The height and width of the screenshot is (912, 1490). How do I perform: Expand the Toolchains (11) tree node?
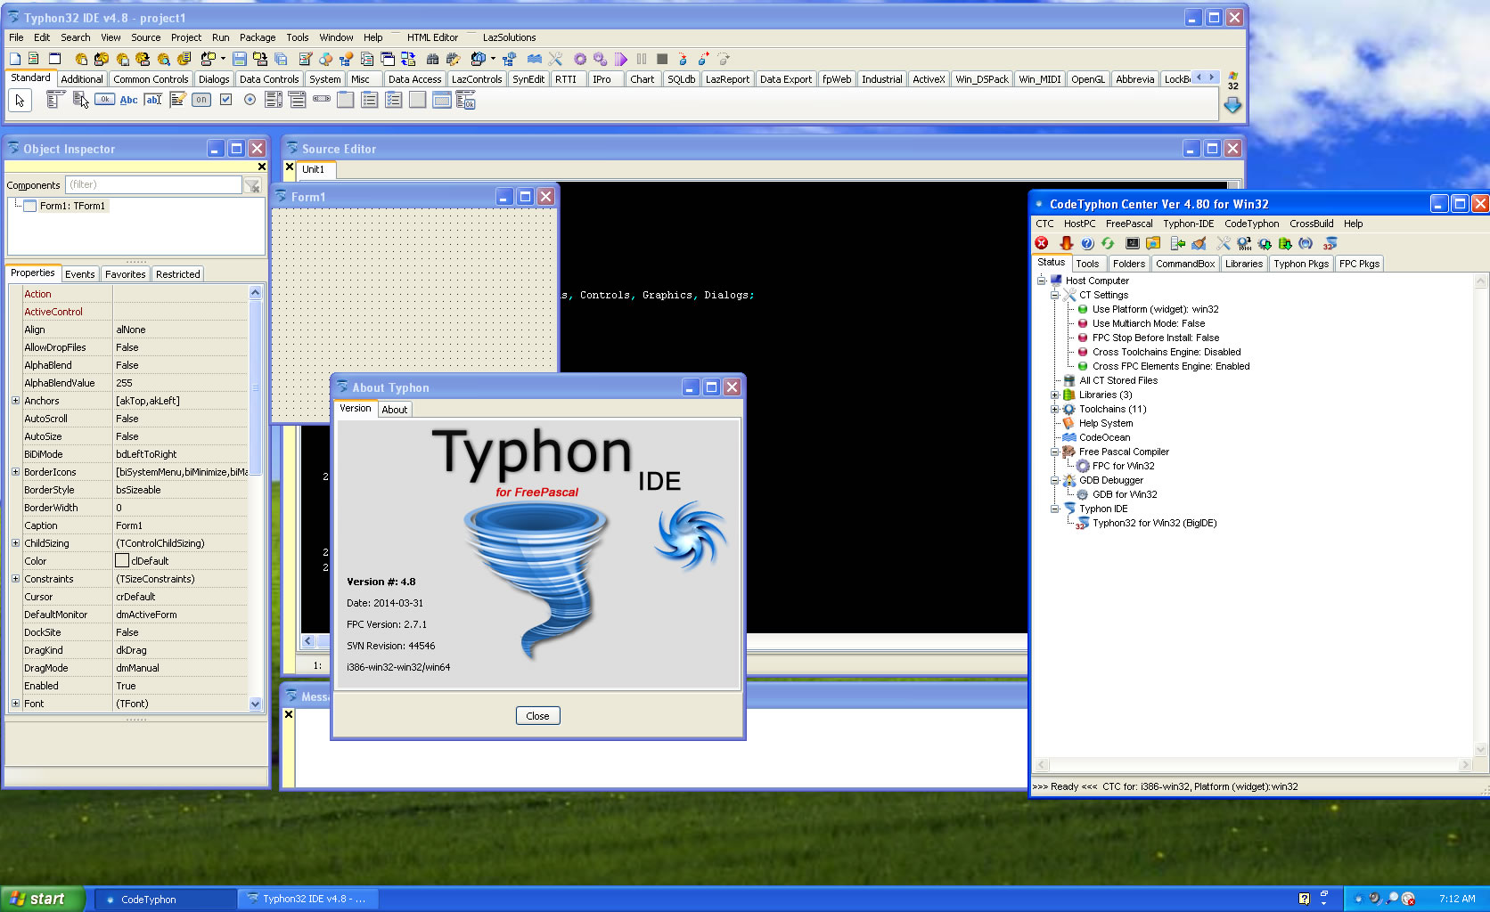(x=1055, y=409)
